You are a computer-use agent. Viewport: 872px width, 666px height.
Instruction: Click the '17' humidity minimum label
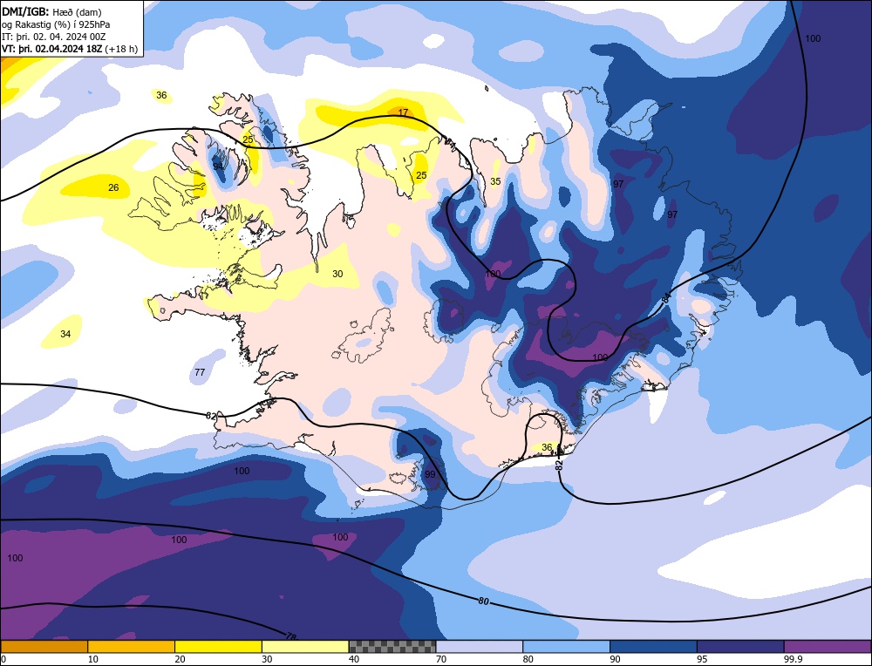[x=403, y=112]
